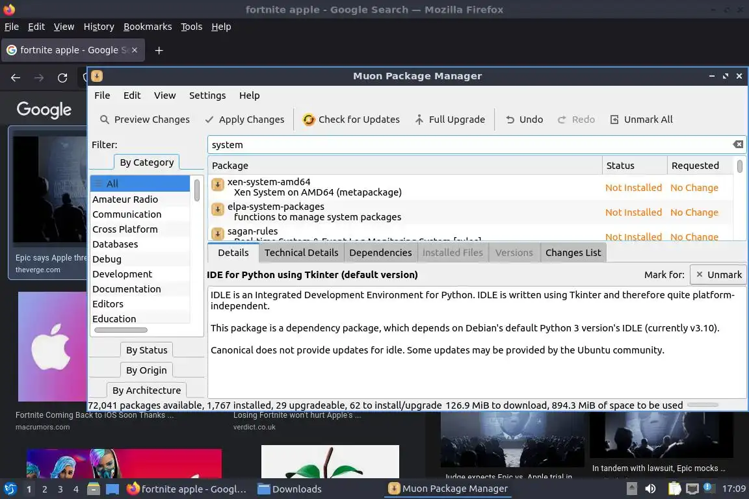This screenshot has height=499, width=749.
Task: Click the Unmark button for the package
Action: point(718,275)
